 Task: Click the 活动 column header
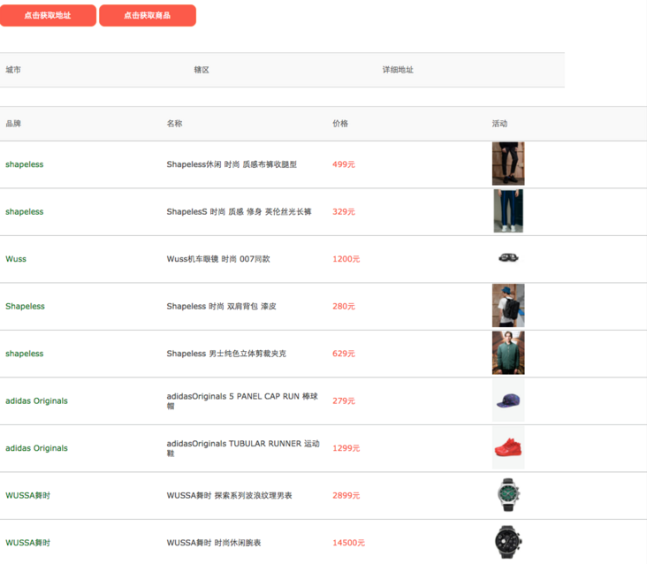click(x=499, y=124)
